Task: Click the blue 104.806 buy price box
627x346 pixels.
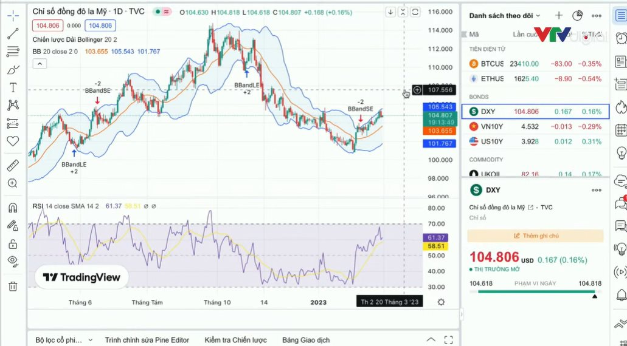Action: [101, 25]
